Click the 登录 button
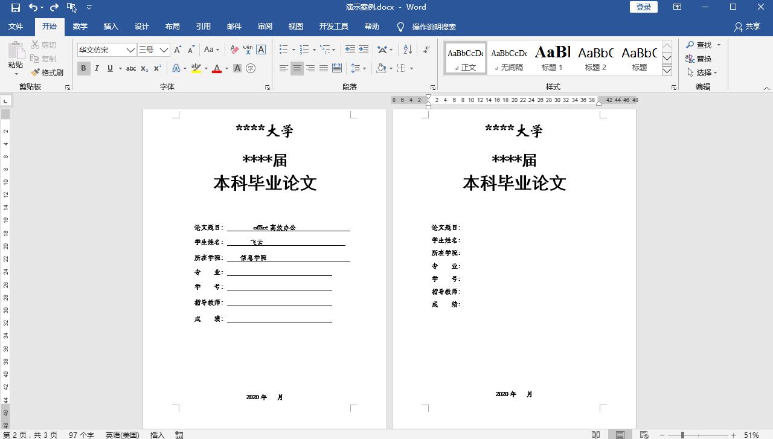This screenshot has width=773, height=439. pos(643,7)
